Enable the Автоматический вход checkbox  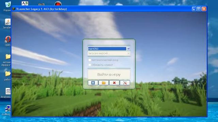click(90, 60)
